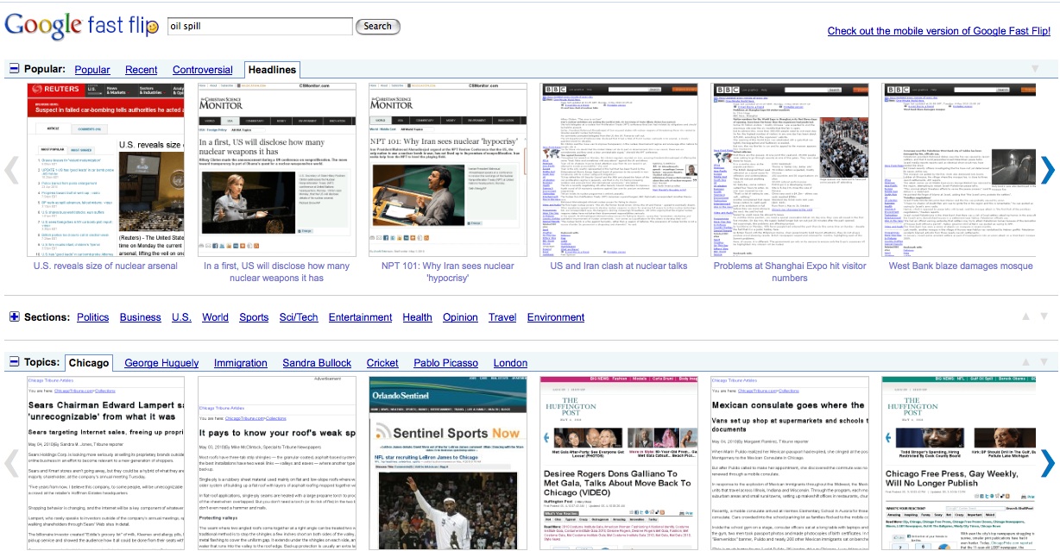Select the Immigration topic

click(241, 363)
